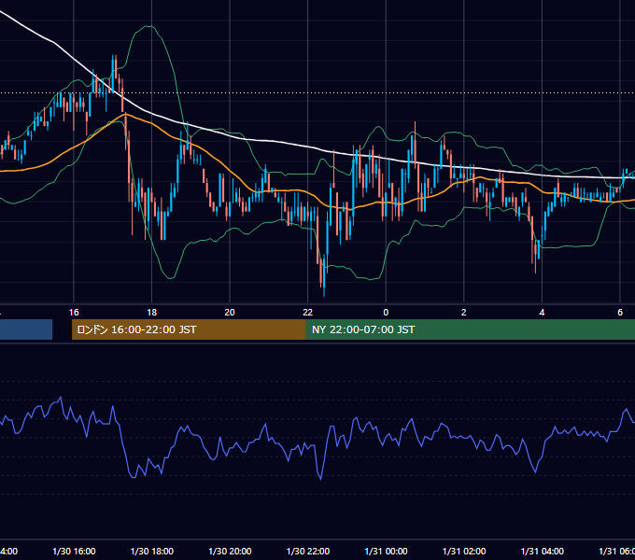Click the '16' hour label on price chart axis

coord(74,313)
